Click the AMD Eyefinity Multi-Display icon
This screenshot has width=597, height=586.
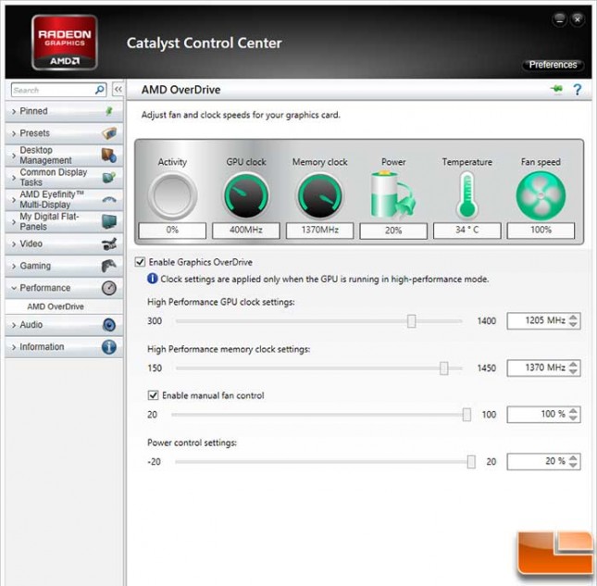(109, 199)
